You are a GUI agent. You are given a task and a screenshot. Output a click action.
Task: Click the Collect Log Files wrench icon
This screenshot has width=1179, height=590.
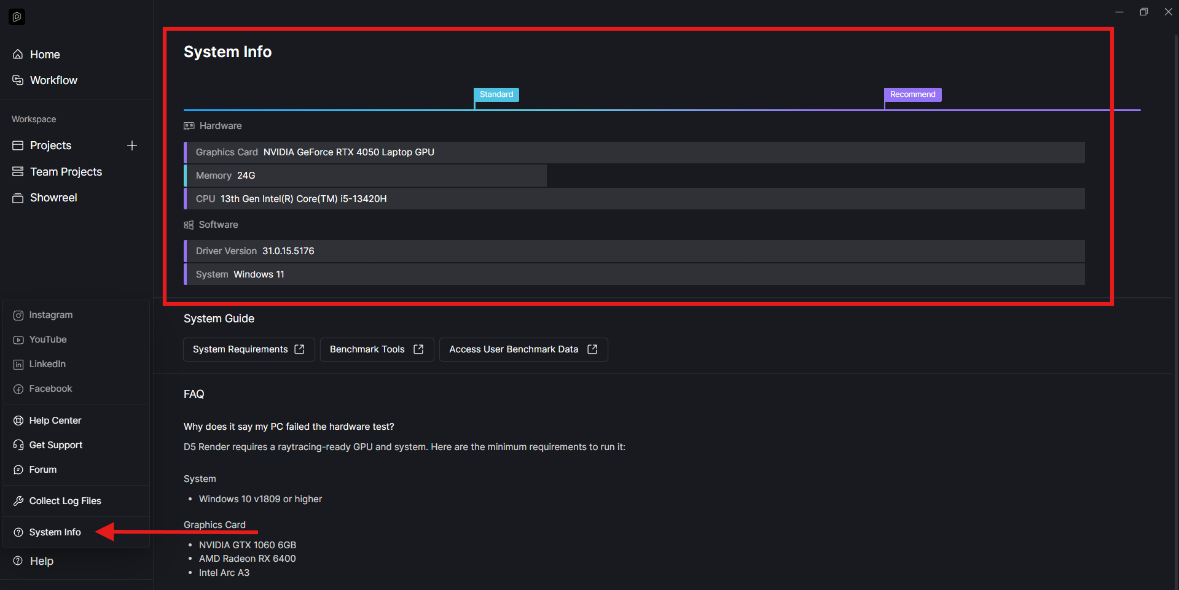point(18,501)
